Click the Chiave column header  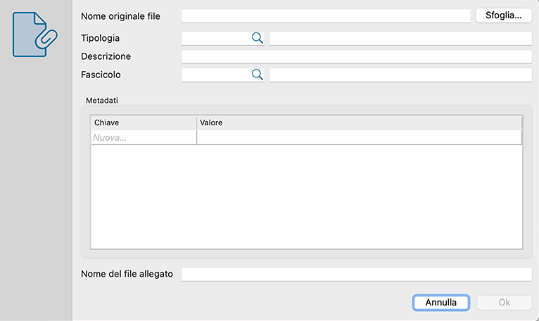pos(144,123)
